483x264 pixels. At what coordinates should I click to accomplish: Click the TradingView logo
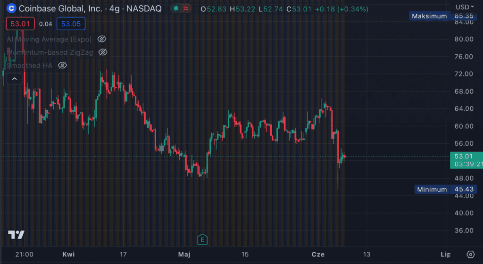click(16, 235)
